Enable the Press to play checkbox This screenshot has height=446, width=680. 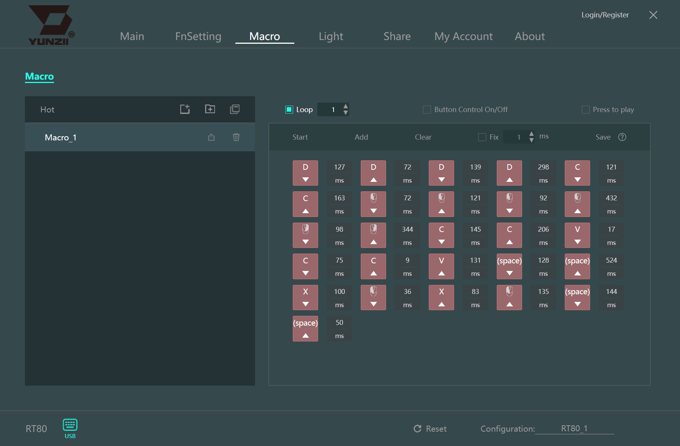[586, 109]
